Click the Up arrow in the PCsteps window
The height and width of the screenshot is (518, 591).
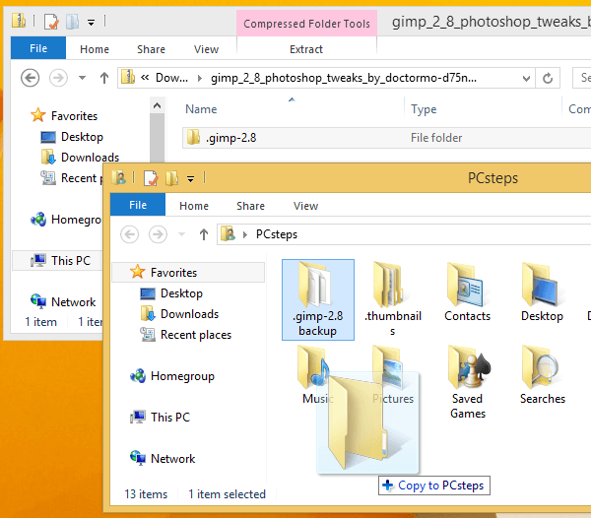point(204,234)
